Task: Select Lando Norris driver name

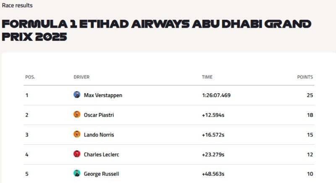Action: (99, 135)
